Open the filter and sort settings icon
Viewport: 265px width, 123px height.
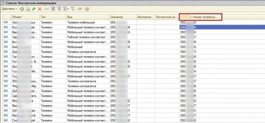pos(53,9)
